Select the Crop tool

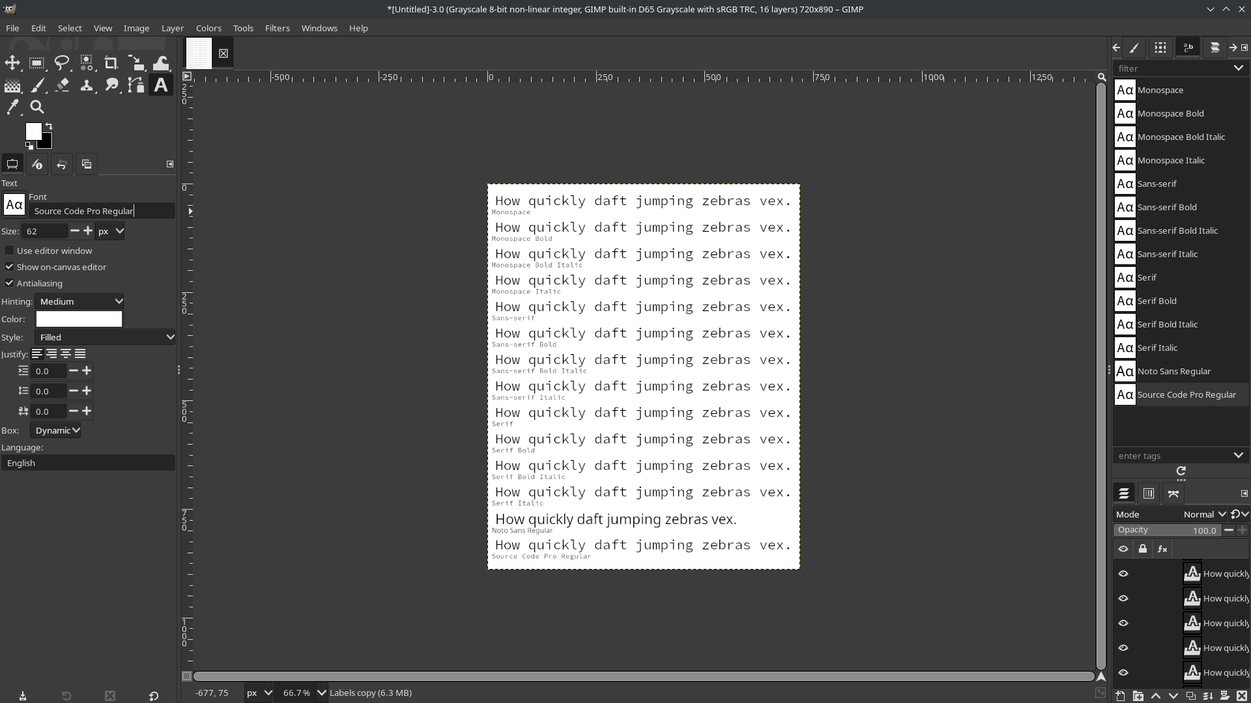click(x=111, y=63)
